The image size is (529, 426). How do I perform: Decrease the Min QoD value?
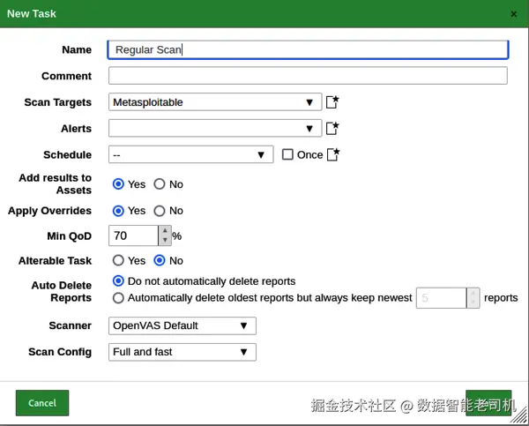165,240
